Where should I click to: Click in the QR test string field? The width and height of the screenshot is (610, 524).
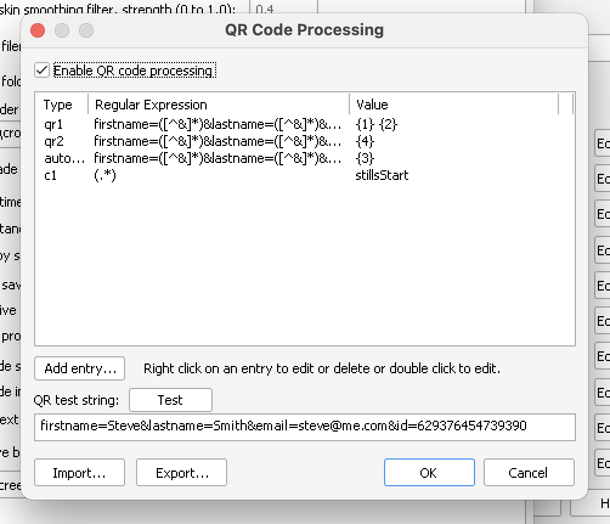(x=304, y=426)
